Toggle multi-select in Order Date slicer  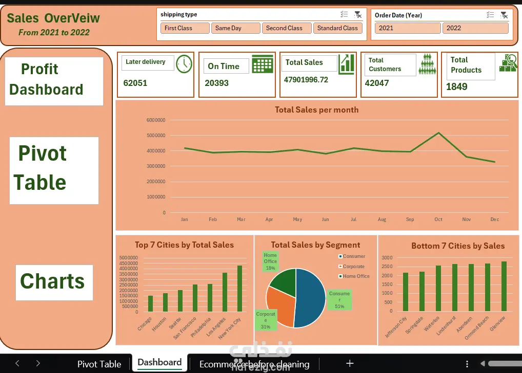[x=490, y=15]
